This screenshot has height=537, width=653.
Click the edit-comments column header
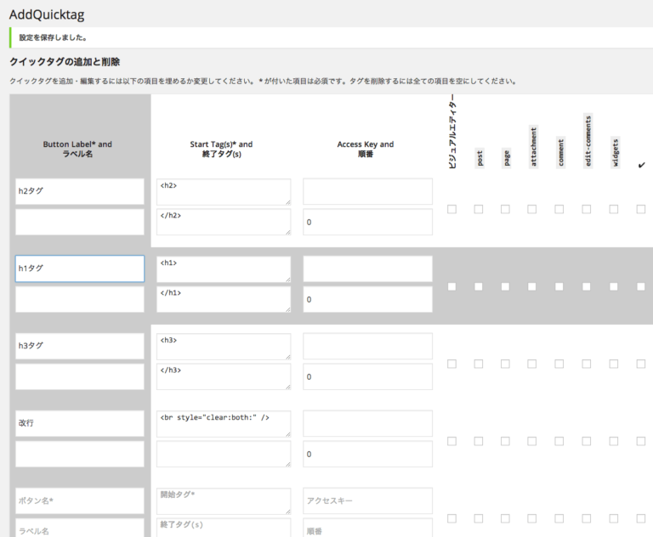588,141
